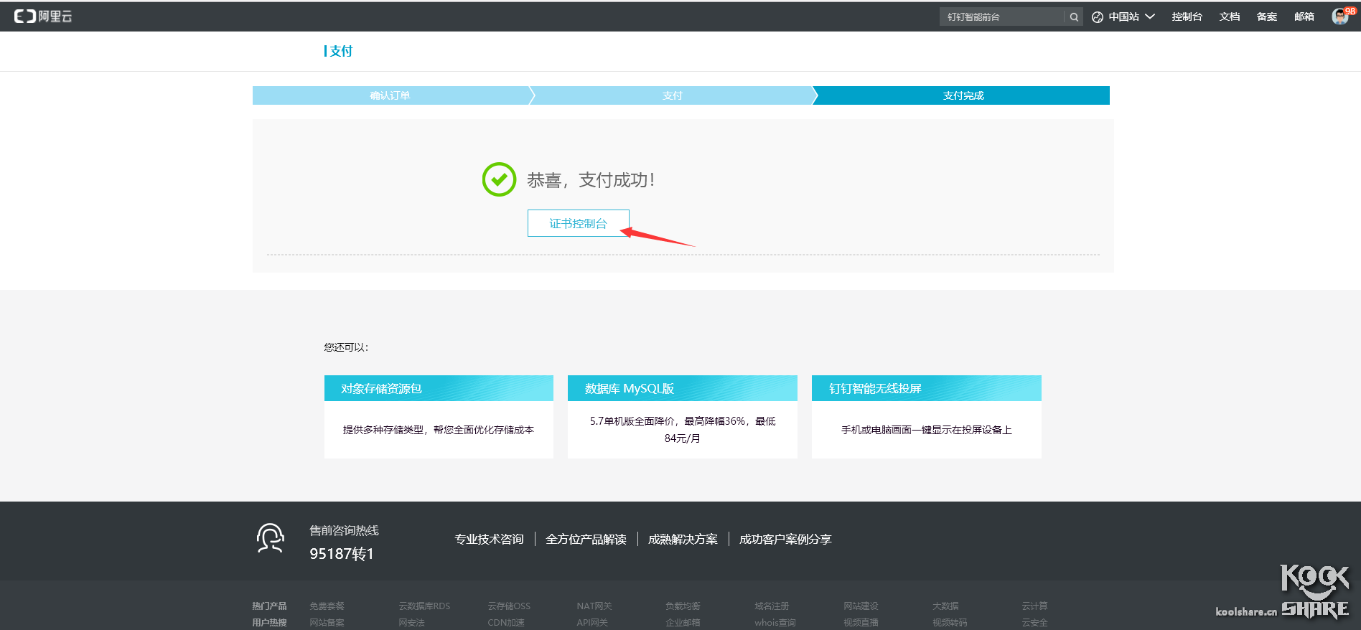
Task: Click 网站备案 footer link
Action: pyautogui.click(x=327, y=623)
